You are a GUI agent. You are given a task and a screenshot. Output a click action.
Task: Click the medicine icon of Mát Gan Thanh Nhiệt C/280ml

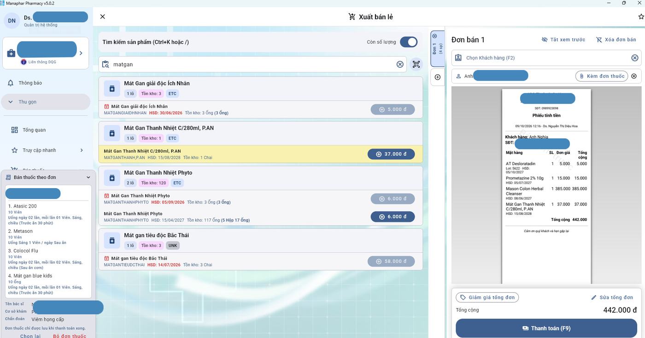click(x=112, y=133)
